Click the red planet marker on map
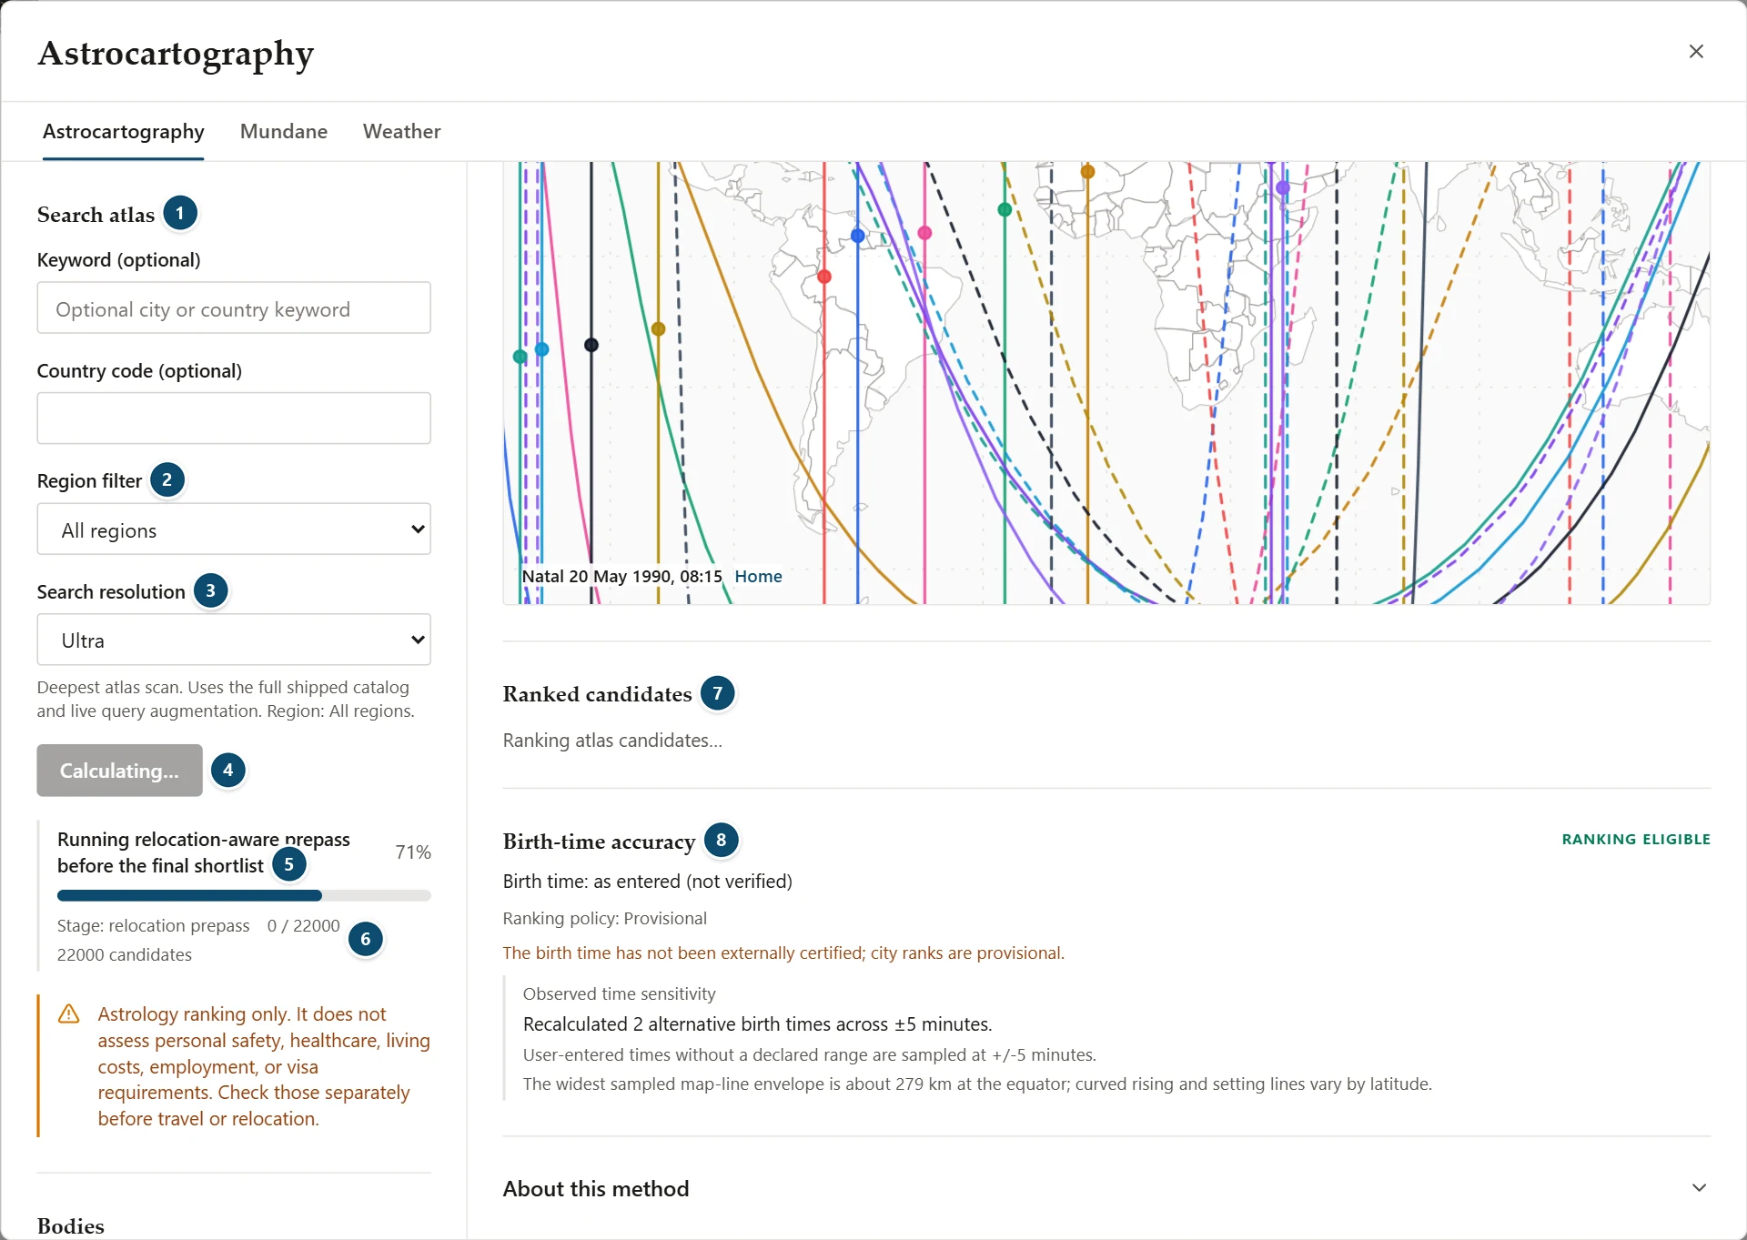The image size is (1747, 1240). [x=824, y=277]
